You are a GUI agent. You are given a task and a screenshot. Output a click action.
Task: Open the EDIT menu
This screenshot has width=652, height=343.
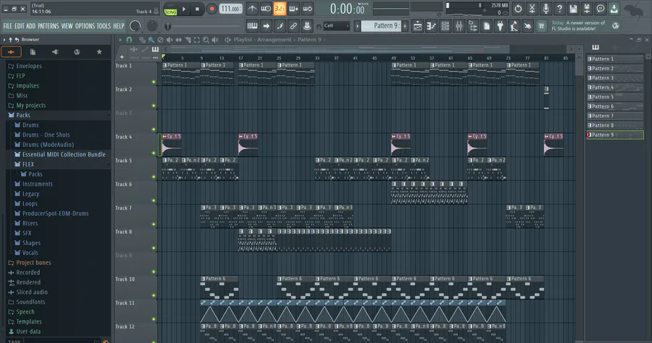pos(19,26)
